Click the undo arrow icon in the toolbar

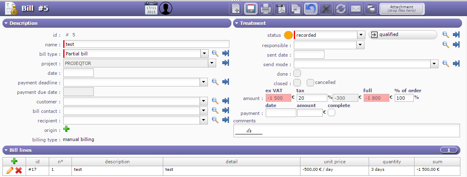pyautogui.click(x=310, y=8)
